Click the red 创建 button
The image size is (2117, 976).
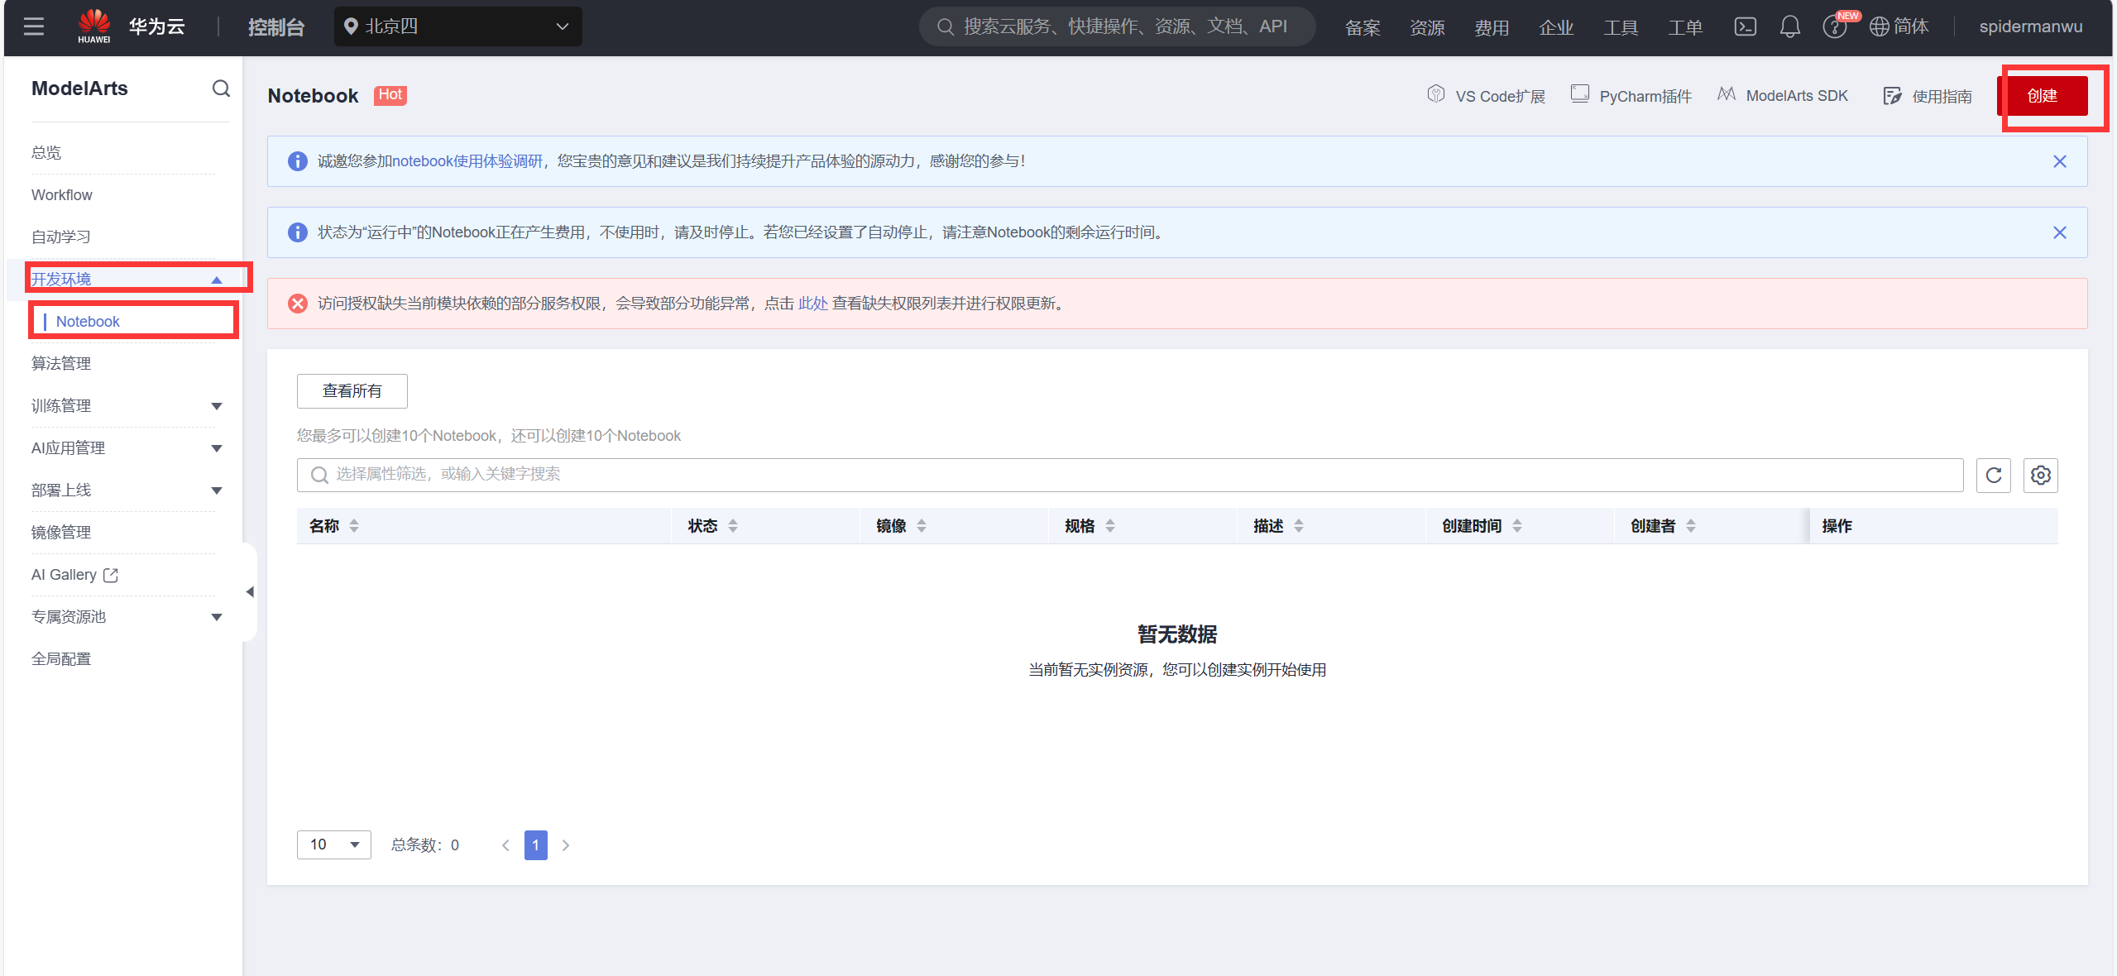[2042, 96]
